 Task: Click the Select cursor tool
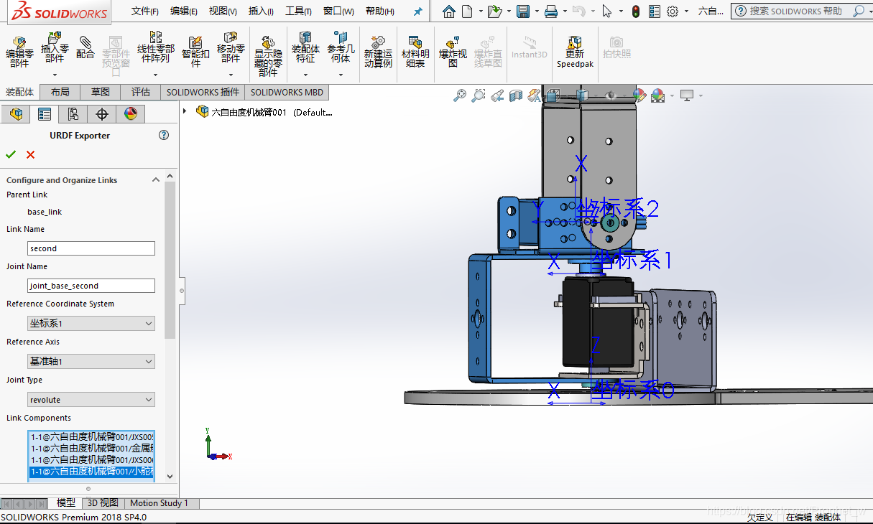(607, 11)
